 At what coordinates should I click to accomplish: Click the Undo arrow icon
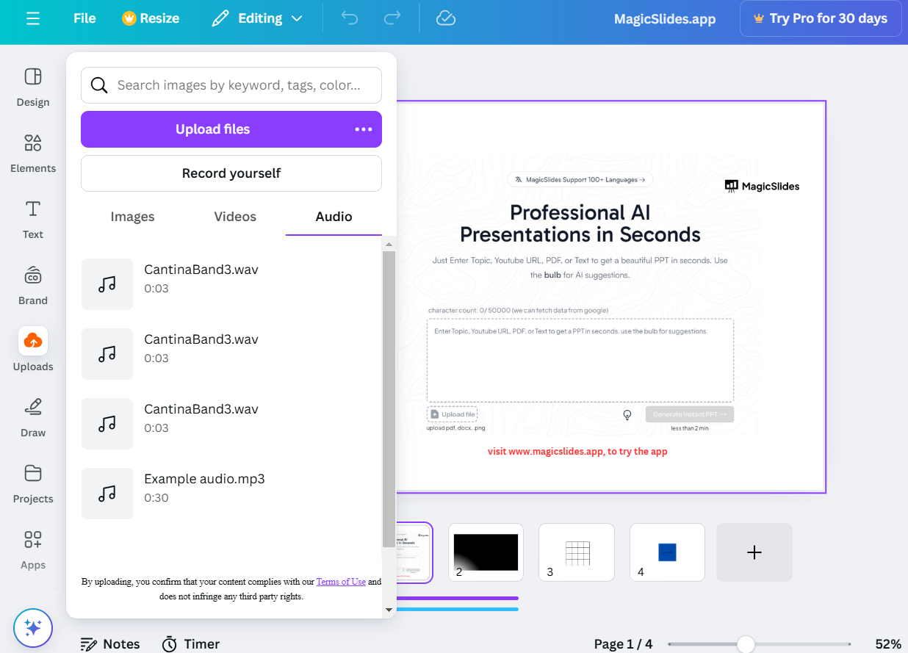(350, 18)
